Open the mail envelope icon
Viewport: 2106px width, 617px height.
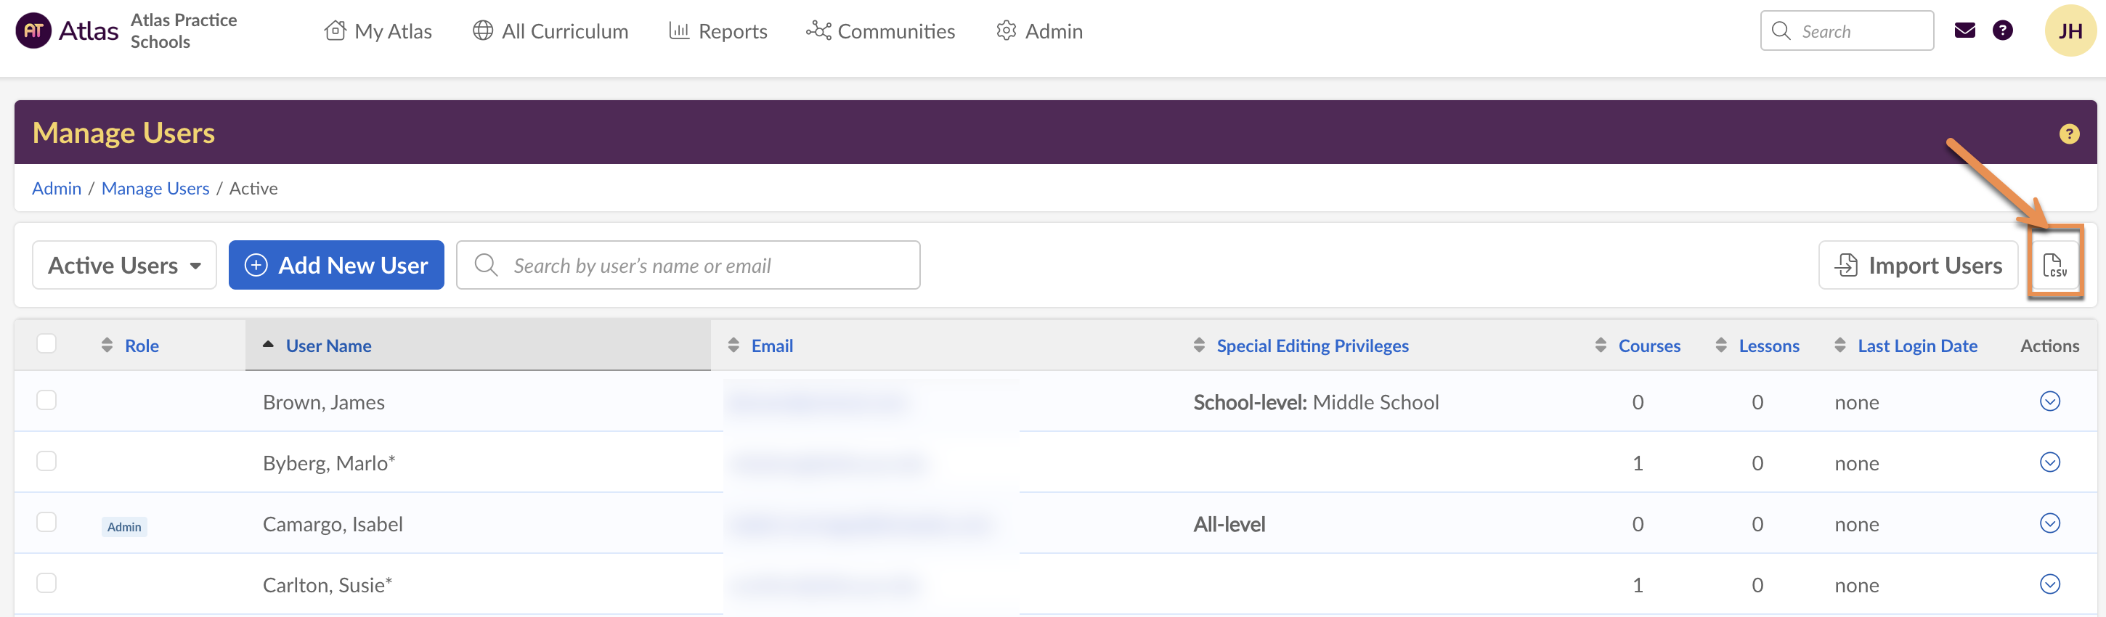pos(1964,31)
